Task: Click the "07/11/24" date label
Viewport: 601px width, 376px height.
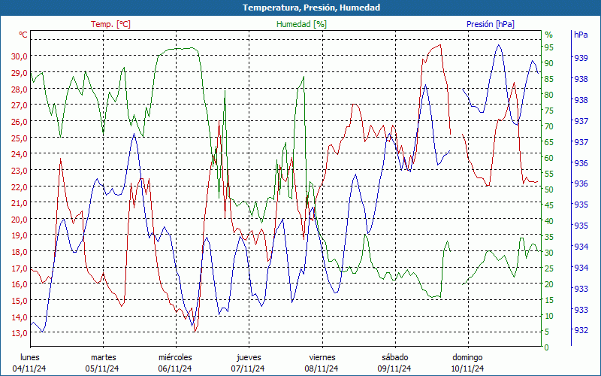Action: point(248,368)
